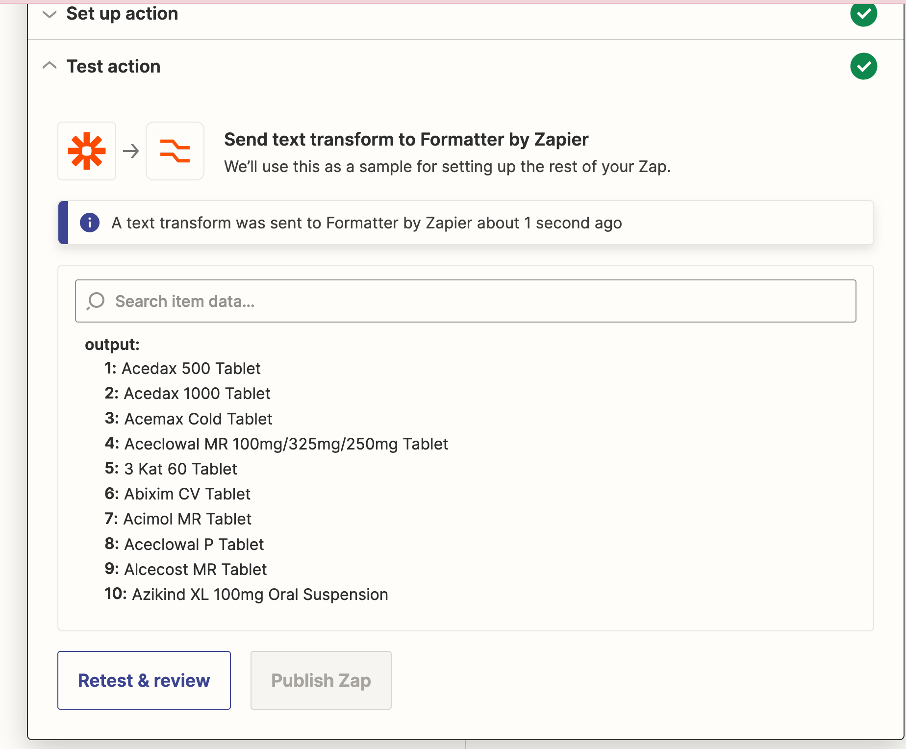Focus the Search item data field
906x749 pixels.
point(466,301)
